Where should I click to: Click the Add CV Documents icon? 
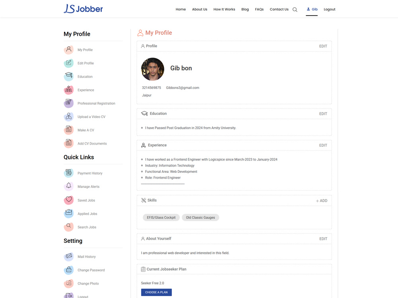(68, 143)
